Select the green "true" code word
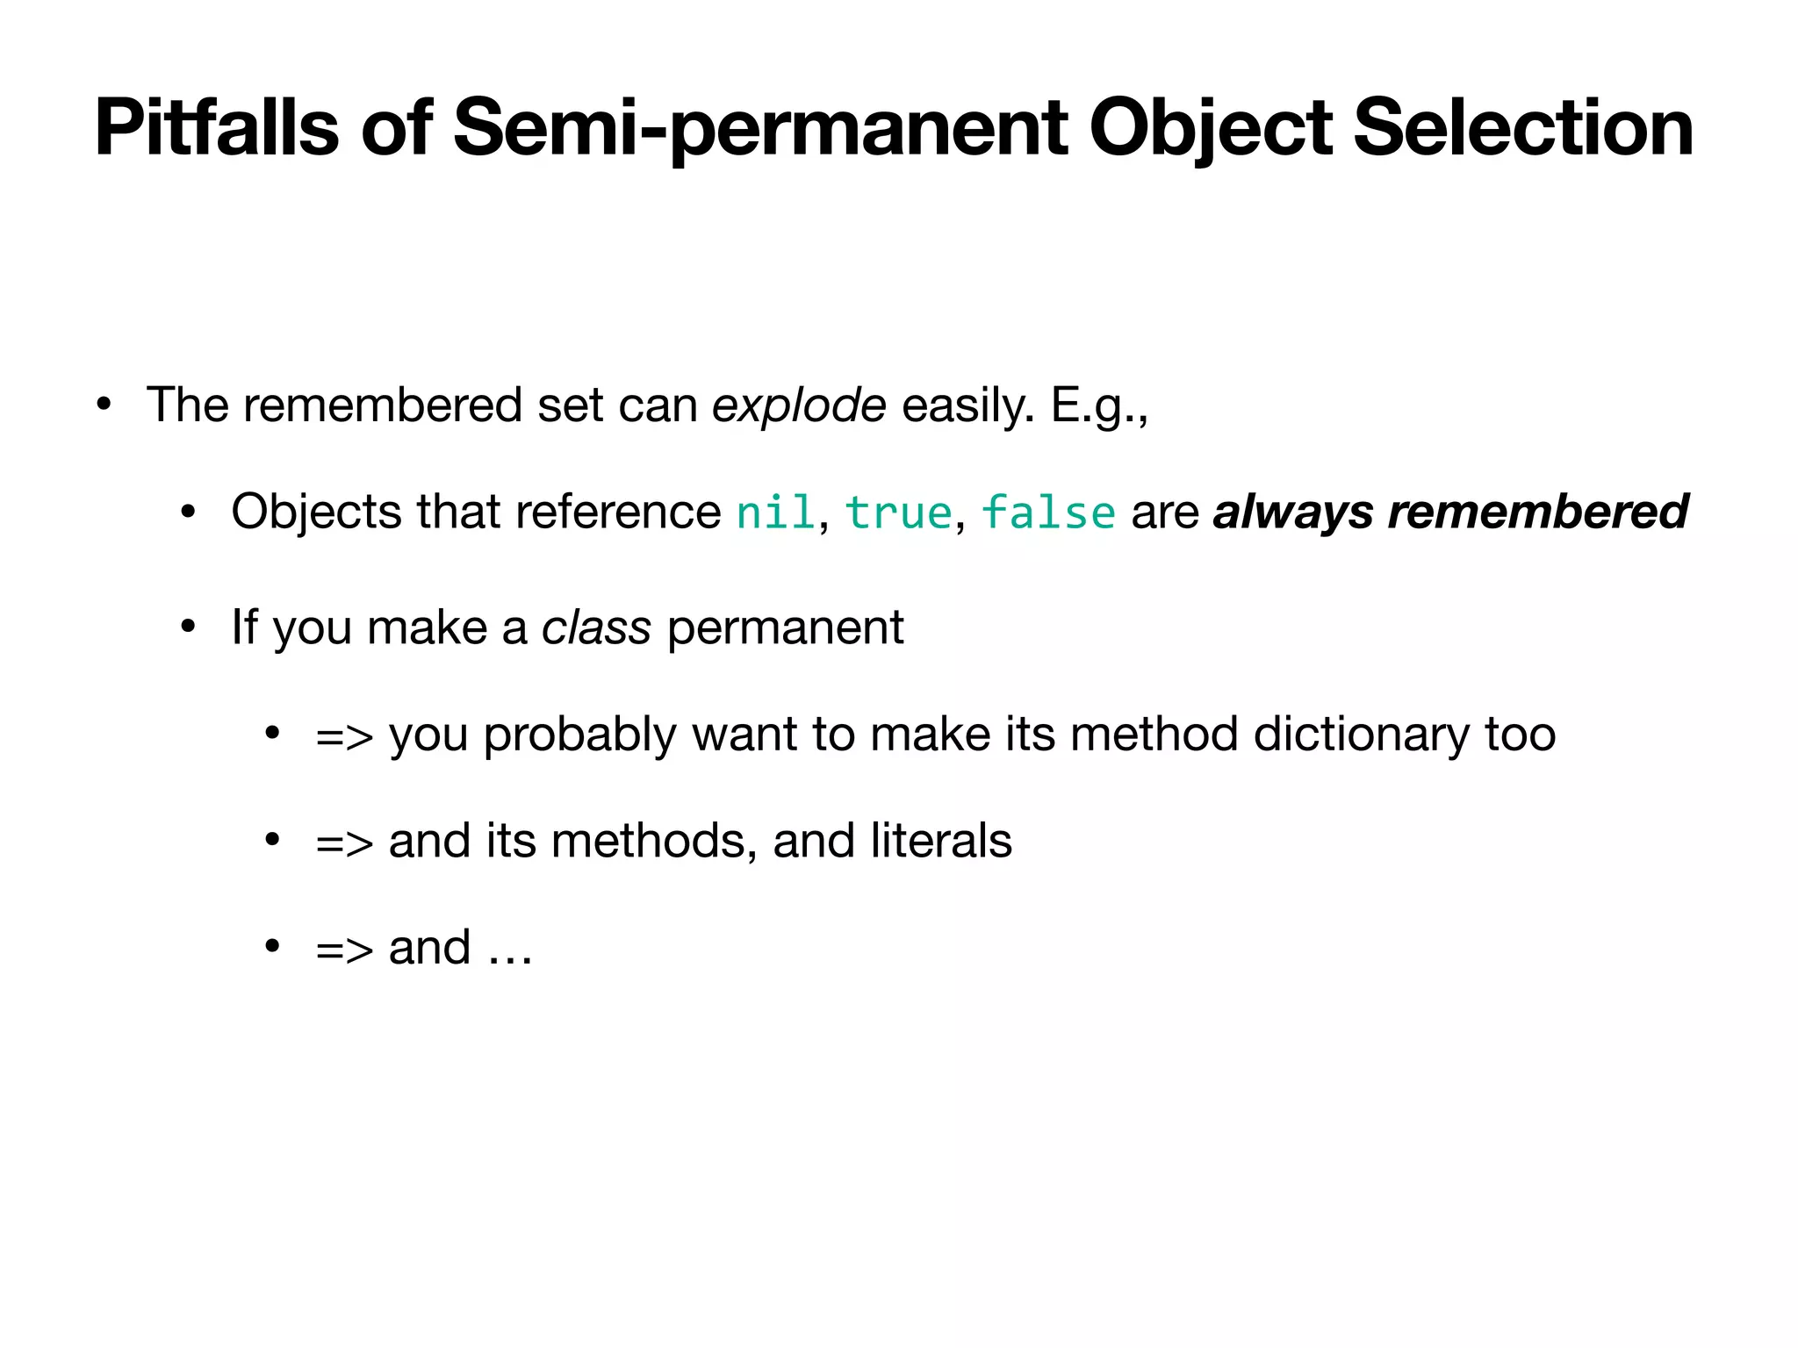This screenshot has width=1798, height=1348. (898, 513)
